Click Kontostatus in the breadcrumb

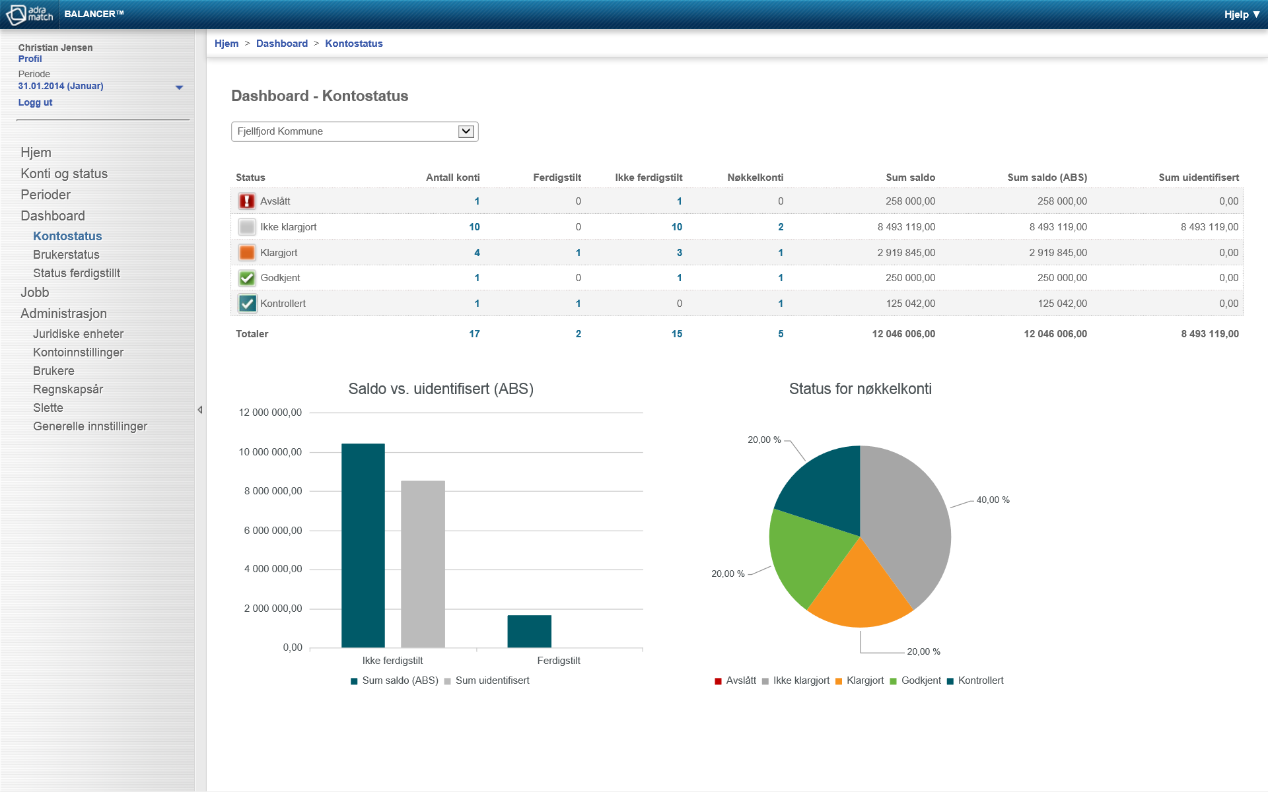coord(354,44)
